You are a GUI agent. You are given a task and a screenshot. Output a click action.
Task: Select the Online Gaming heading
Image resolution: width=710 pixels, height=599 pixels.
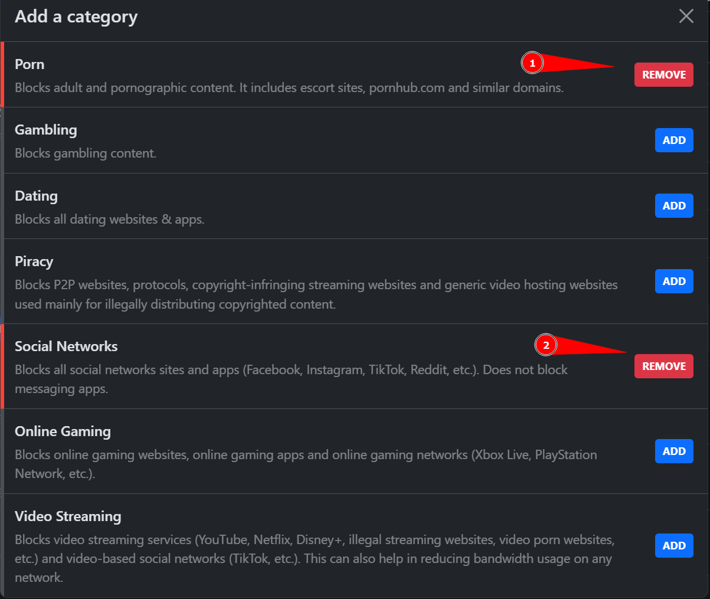[x=63, y=431]
